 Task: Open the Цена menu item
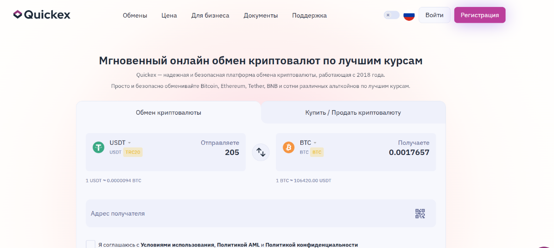click(x=169, y=16)
